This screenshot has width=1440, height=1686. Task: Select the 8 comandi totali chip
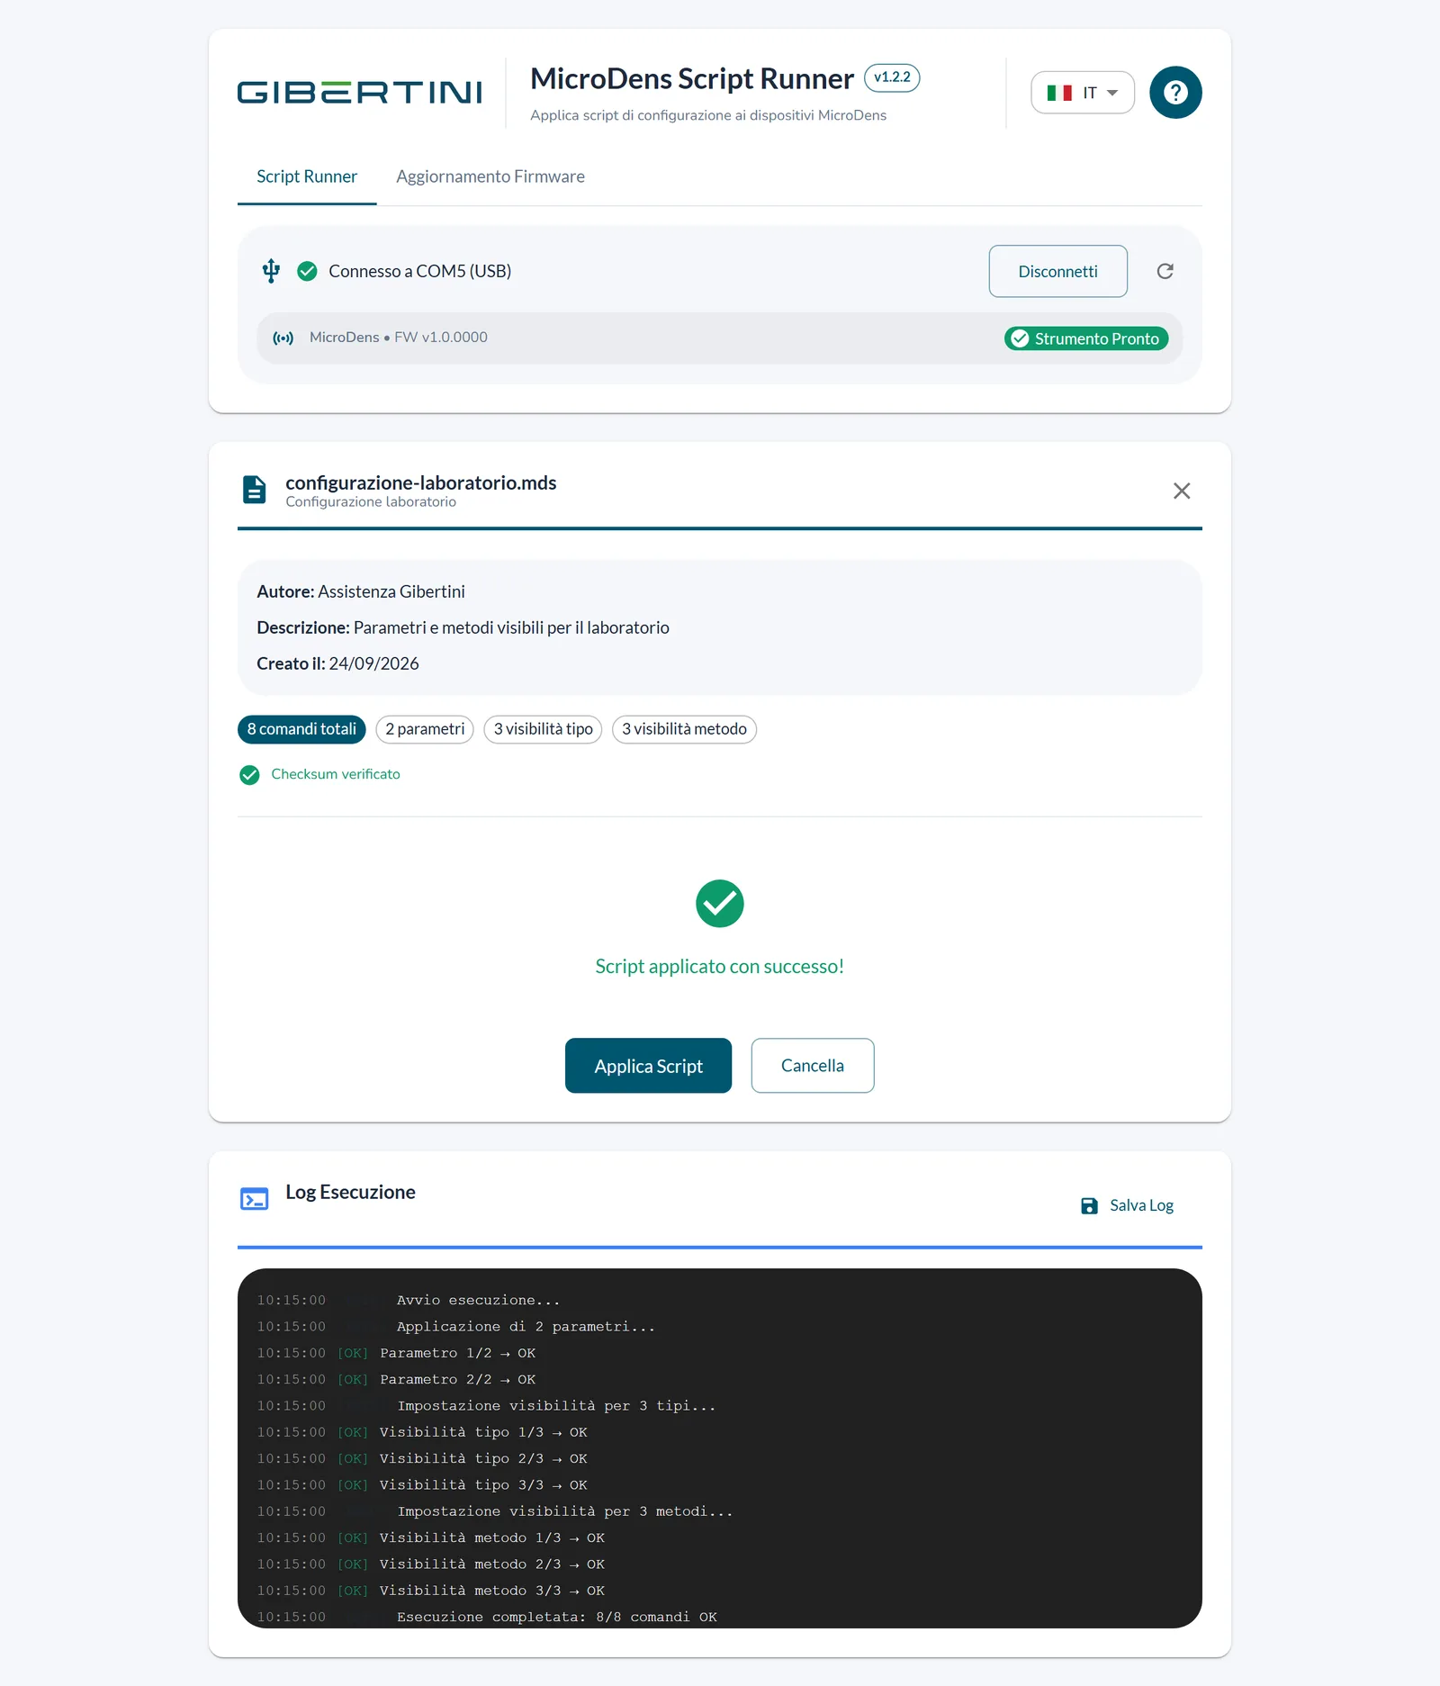pyautogui.click(x=301, y=729)
